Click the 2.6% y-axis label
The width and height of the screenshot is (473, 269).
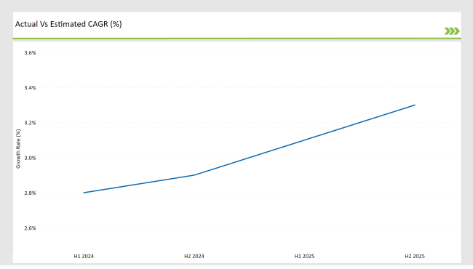coord(30,228)
